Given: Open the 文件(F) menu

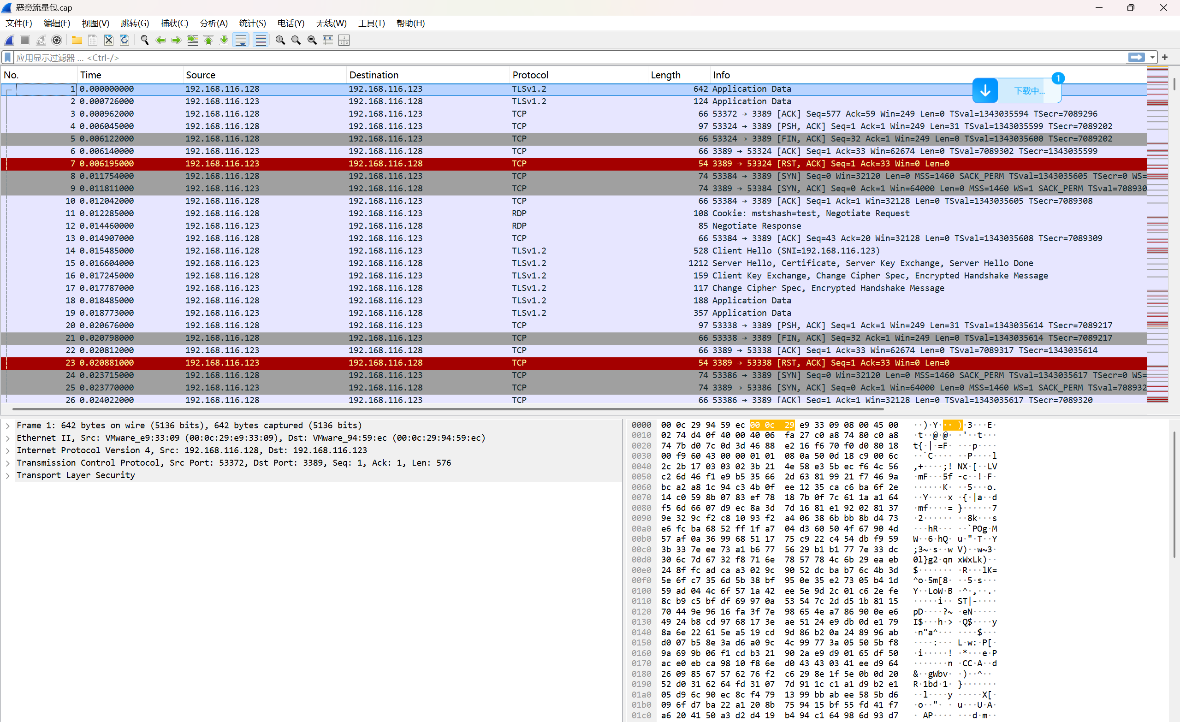Looking at the screenshot, I should (19, 23).
